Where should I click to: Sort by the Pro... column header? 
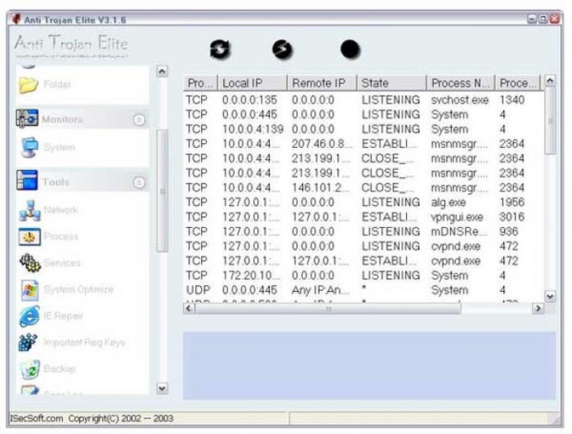tap(200, 82)
